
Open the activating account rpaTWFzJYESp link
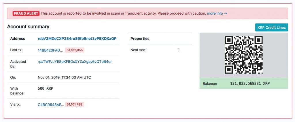point(75,62)
